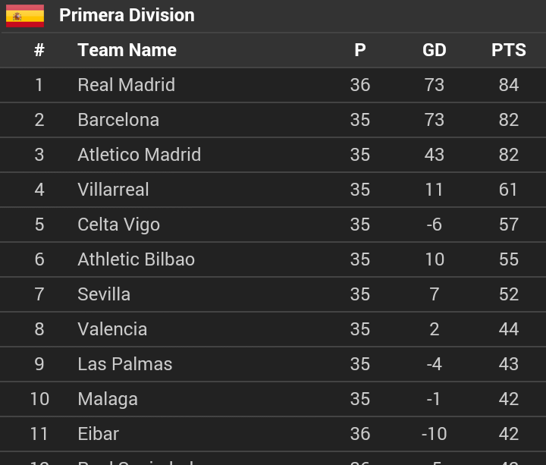
Task: Select the # rank column header
Action: tap(39, 50)
